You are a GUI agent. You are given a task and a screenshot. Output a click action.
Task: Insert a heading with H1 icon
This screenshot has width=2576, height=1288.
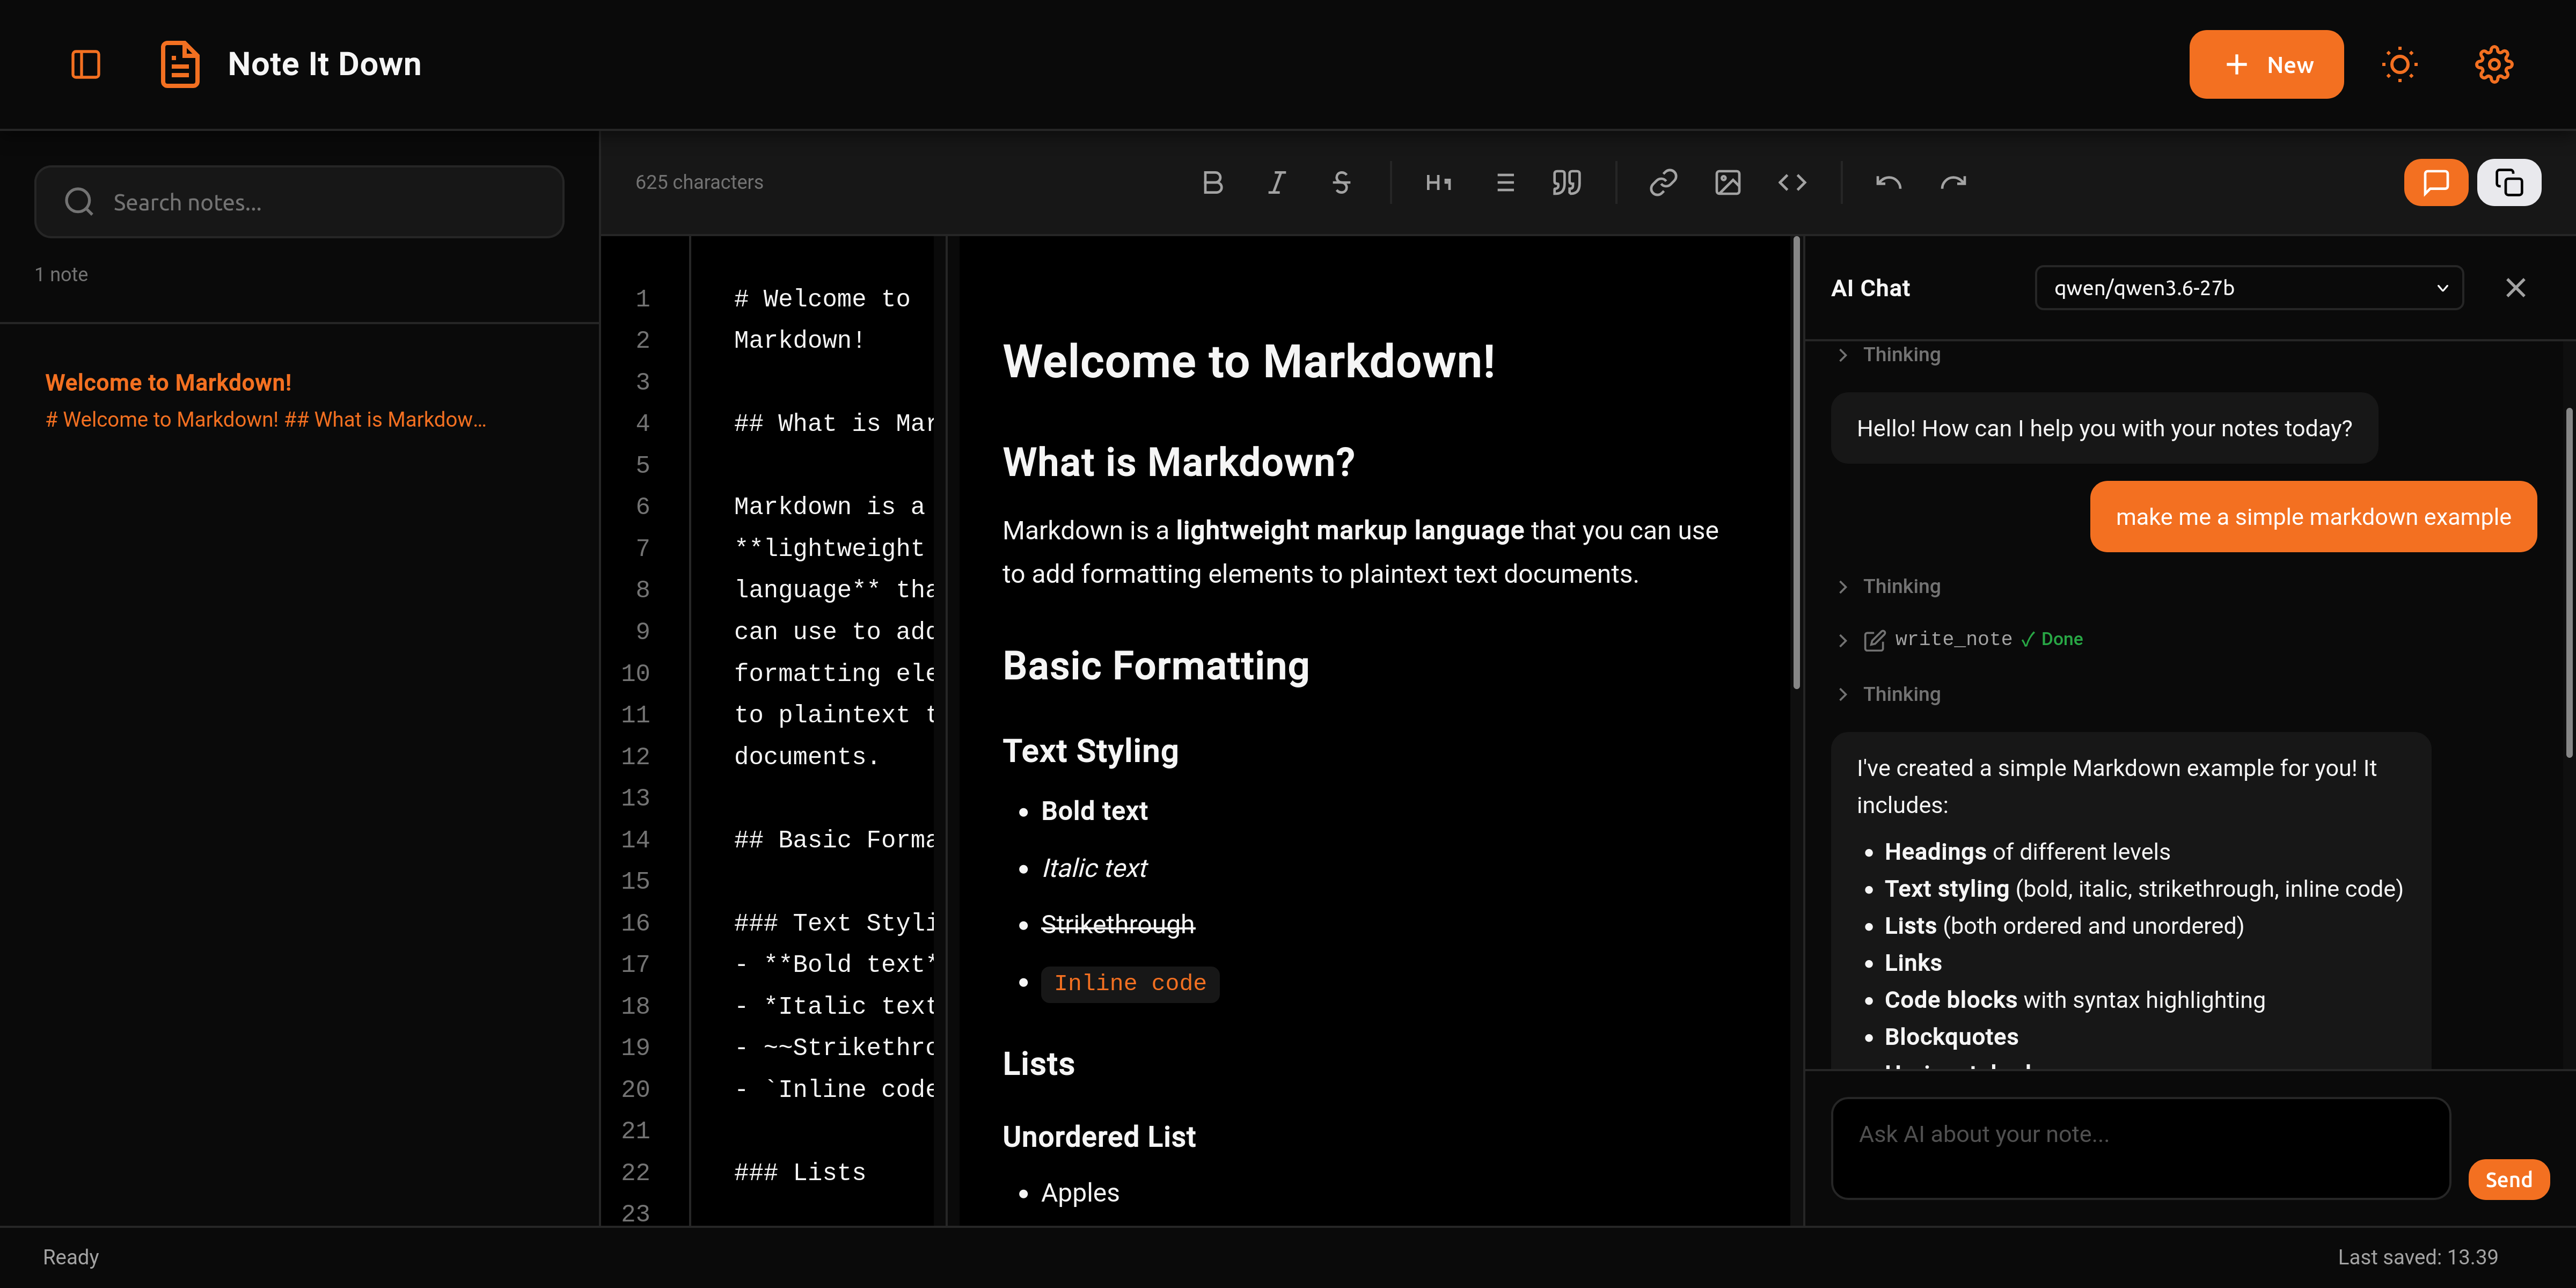[1439, 182]
